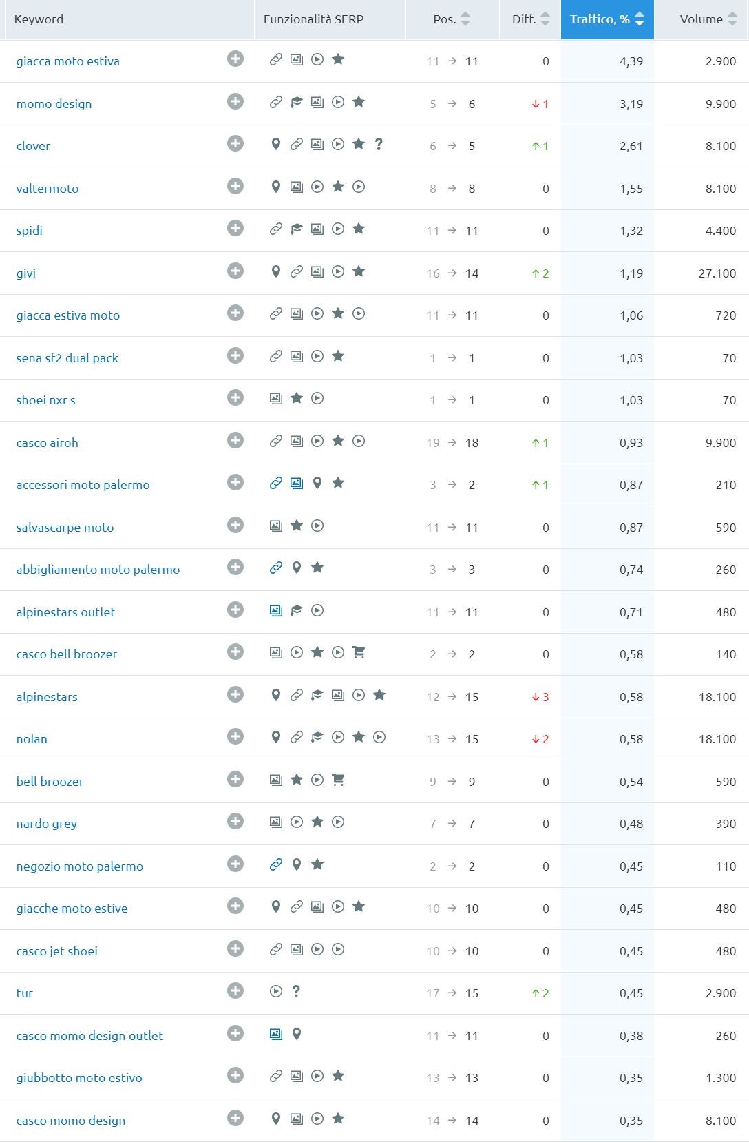Select volume 1.300 in giubbotto moto estivo row
The image size is (749, 1142).
pyautogui.click(x=721, y=1078)
